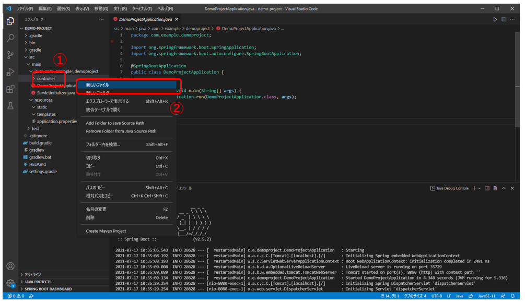The width and height of the screenshot is (525, 302).
Task: Click the Run play icon in editor toolbar
Action: click(x=495, y=19)
